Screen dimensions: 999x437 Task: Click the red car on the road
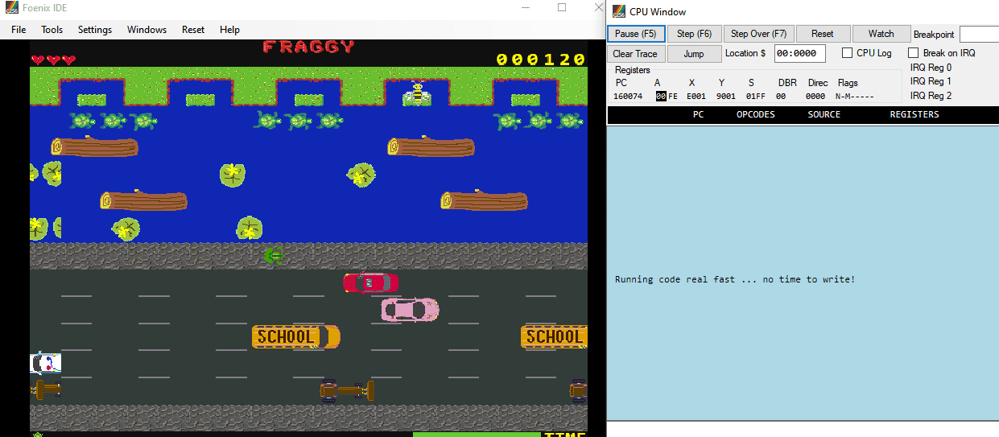[x=370, y=282]
